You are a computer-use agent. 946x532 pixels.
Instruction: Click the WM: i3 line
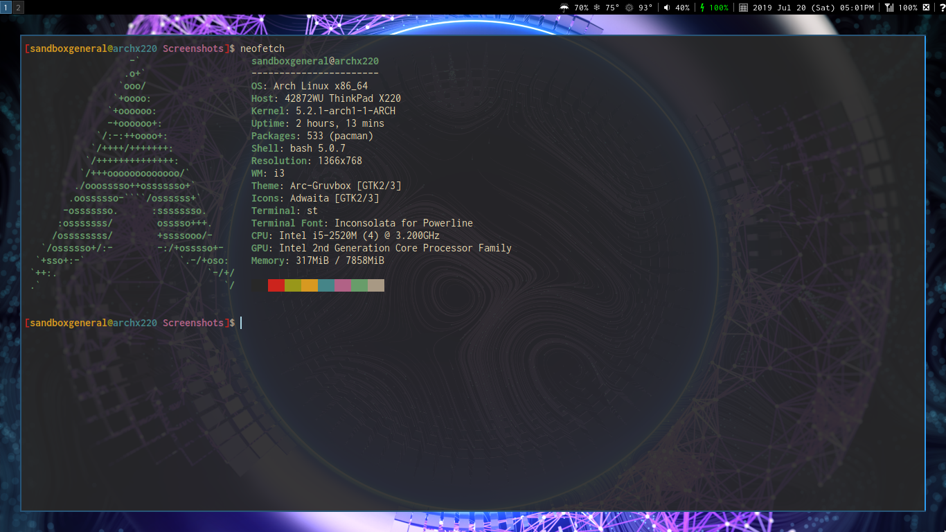(x=268, y=173)
